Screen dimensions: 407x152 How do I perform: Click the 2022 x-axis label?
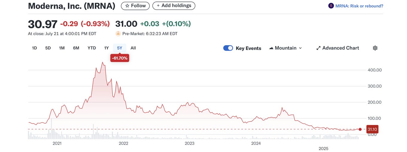[x=123, y=143]
